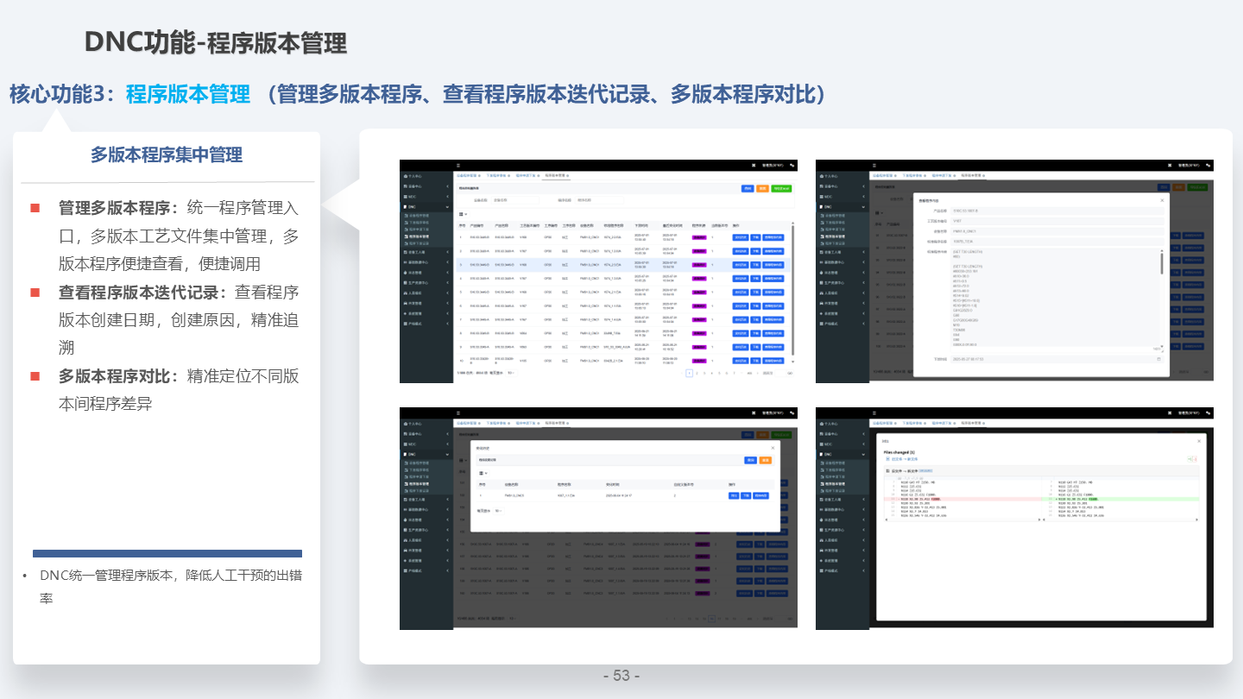Viewport: 1243px width, 699px height.
Task: Click fullscreen icon in program content screenshot header
Action: [1170, 166]
